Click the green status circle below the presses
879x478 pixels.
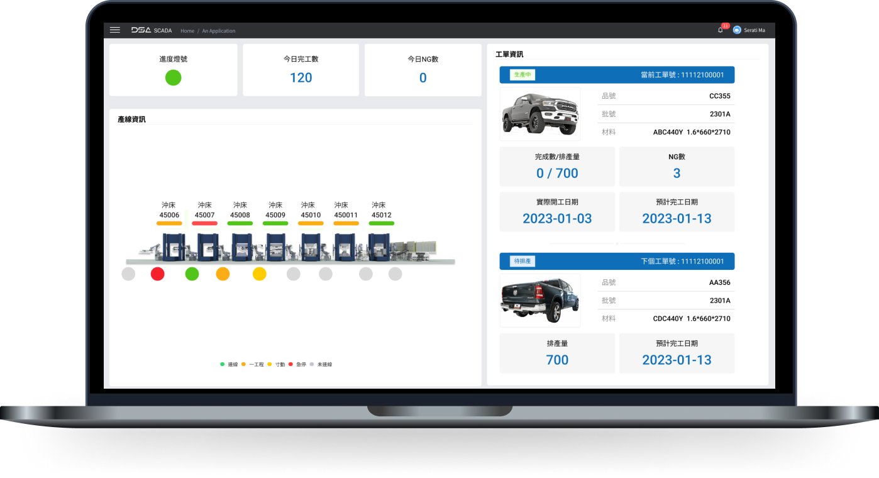click(x=192, y=274)
